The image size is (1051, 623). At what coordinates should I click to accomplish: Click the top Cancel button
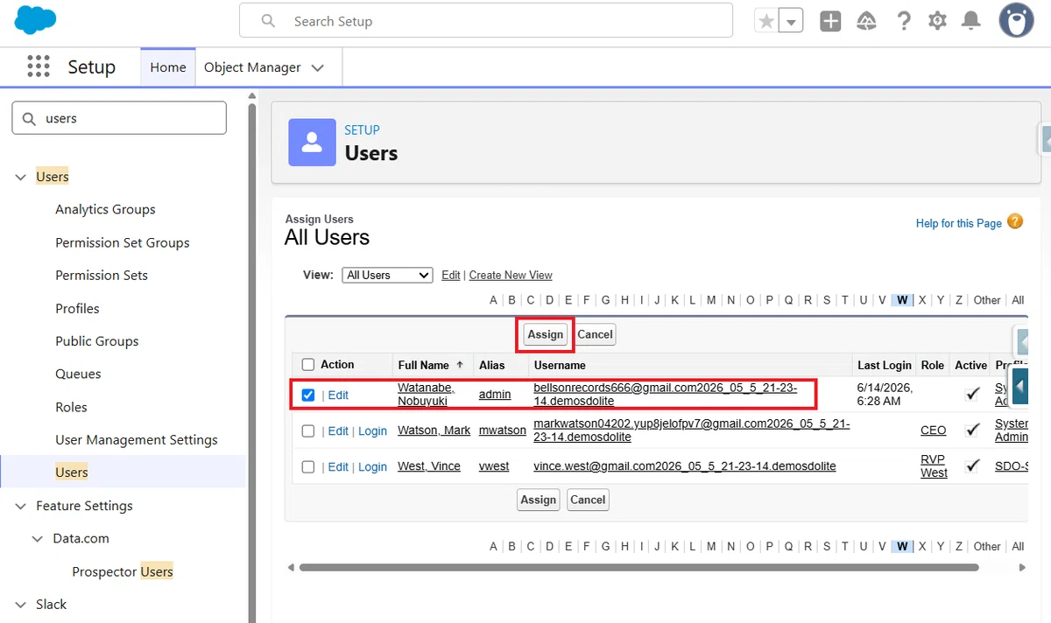coord(595,334)
